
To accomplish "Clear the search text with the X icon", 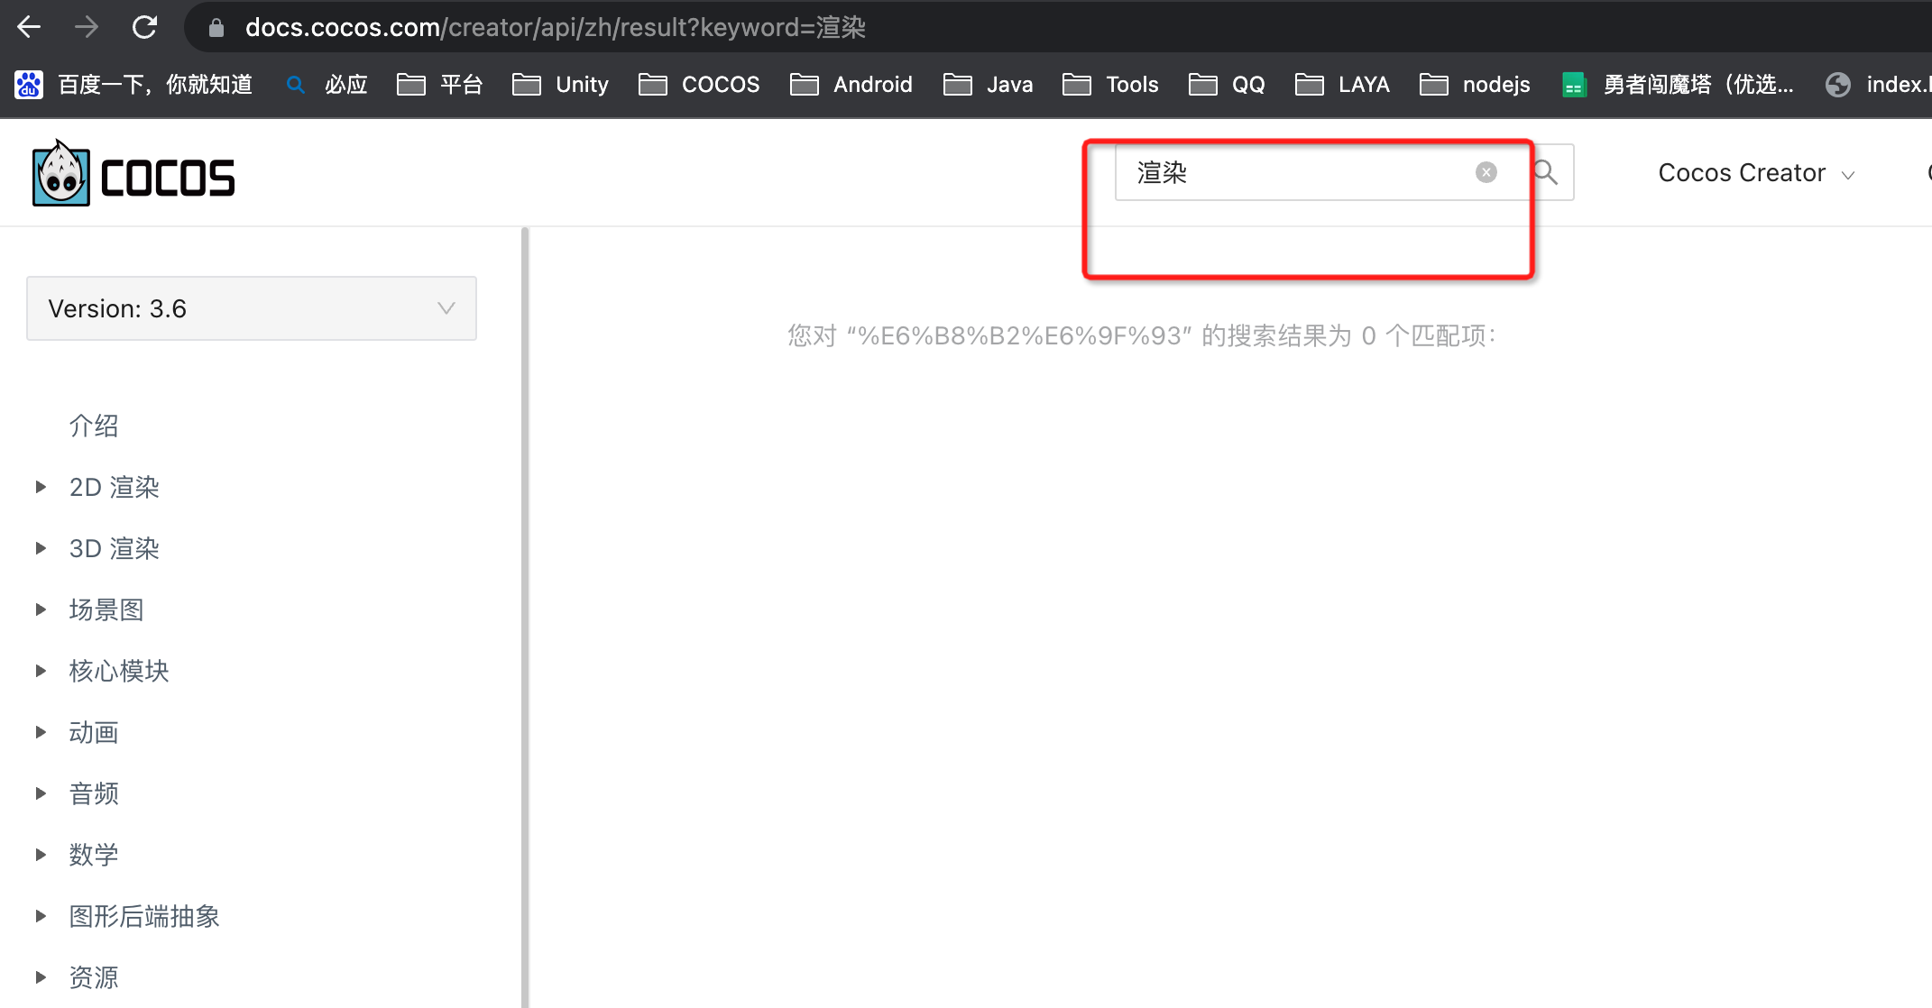I will point(1486,172).
